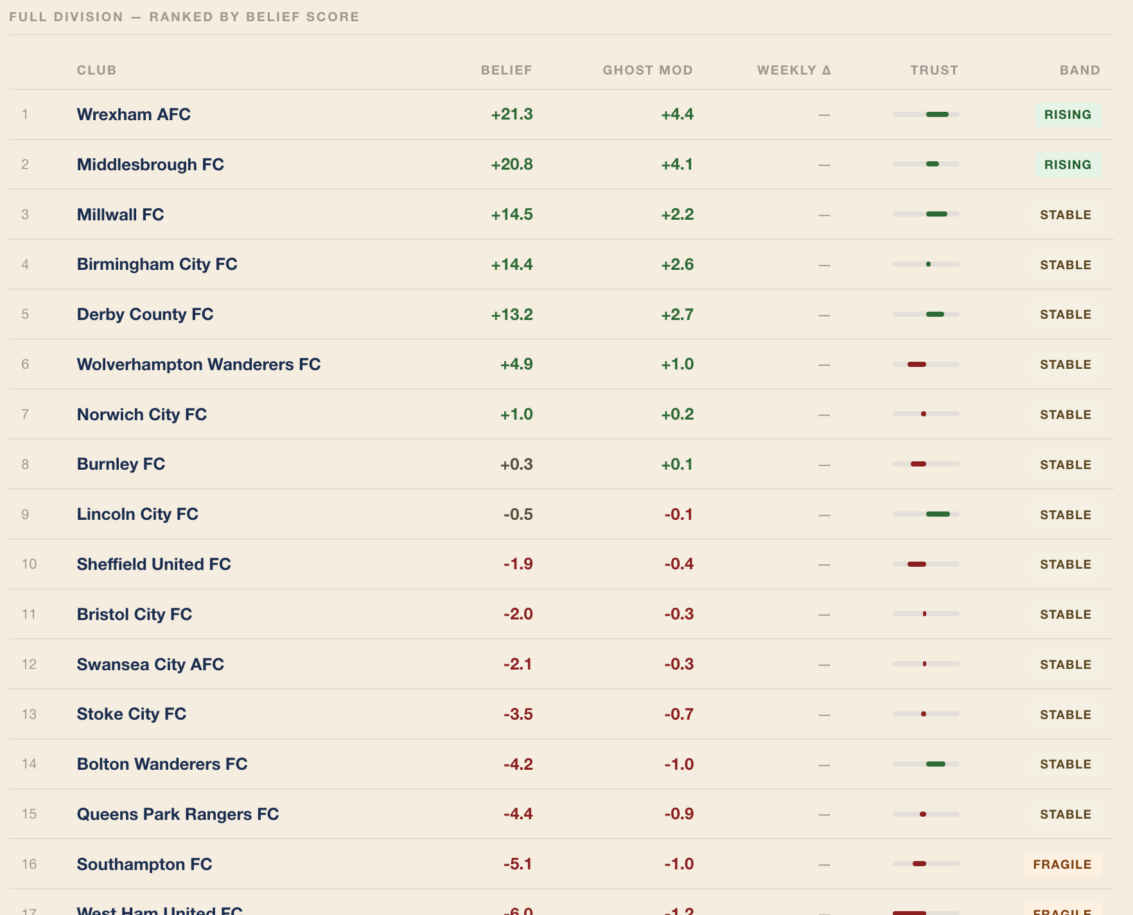Image resolution: width=1133 pixels, height=915 pixels.
Task: Click Wrexham's belief score +21.3
Action: coord(512,114)
